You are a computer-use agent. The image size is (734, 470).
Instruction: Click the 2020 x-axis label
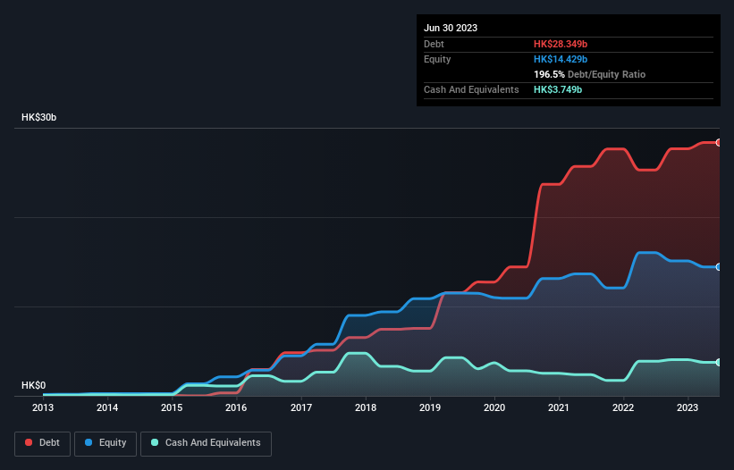(494, 407)
